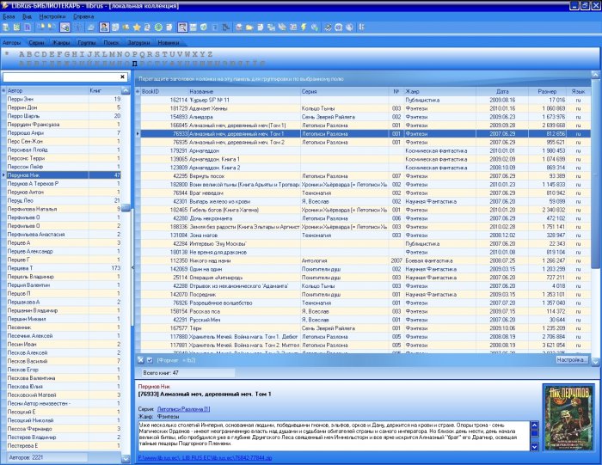Click the Настройки... button in info bar

pyautogui.click(x=572, y=359)
